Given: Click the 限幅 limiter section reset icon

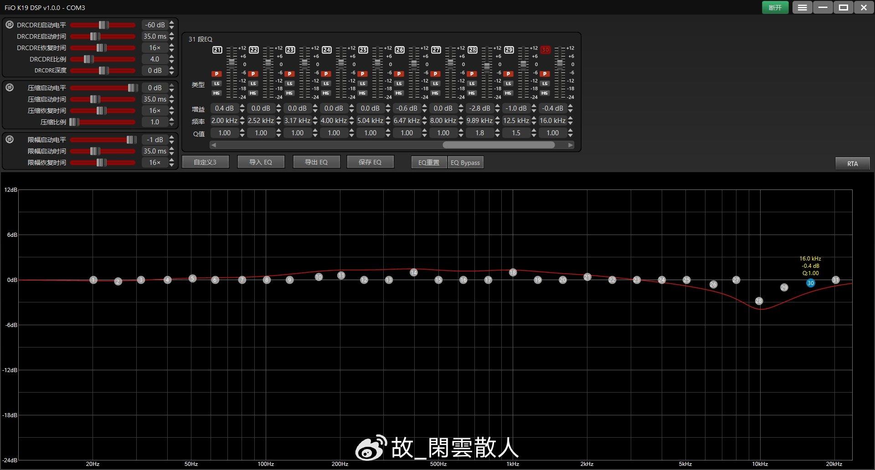Looking at the screenshot, I should (x=9, y=139).
